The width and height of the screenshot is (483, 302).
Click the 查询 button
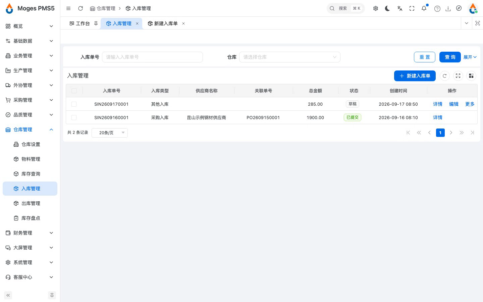pyautogui.click(x=450, y=57)
